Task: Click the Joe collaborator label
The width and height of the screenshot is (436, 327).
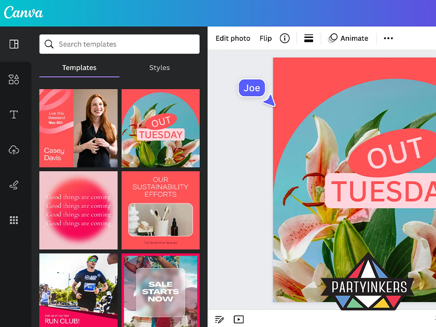Action: click(x=252, y=88)
